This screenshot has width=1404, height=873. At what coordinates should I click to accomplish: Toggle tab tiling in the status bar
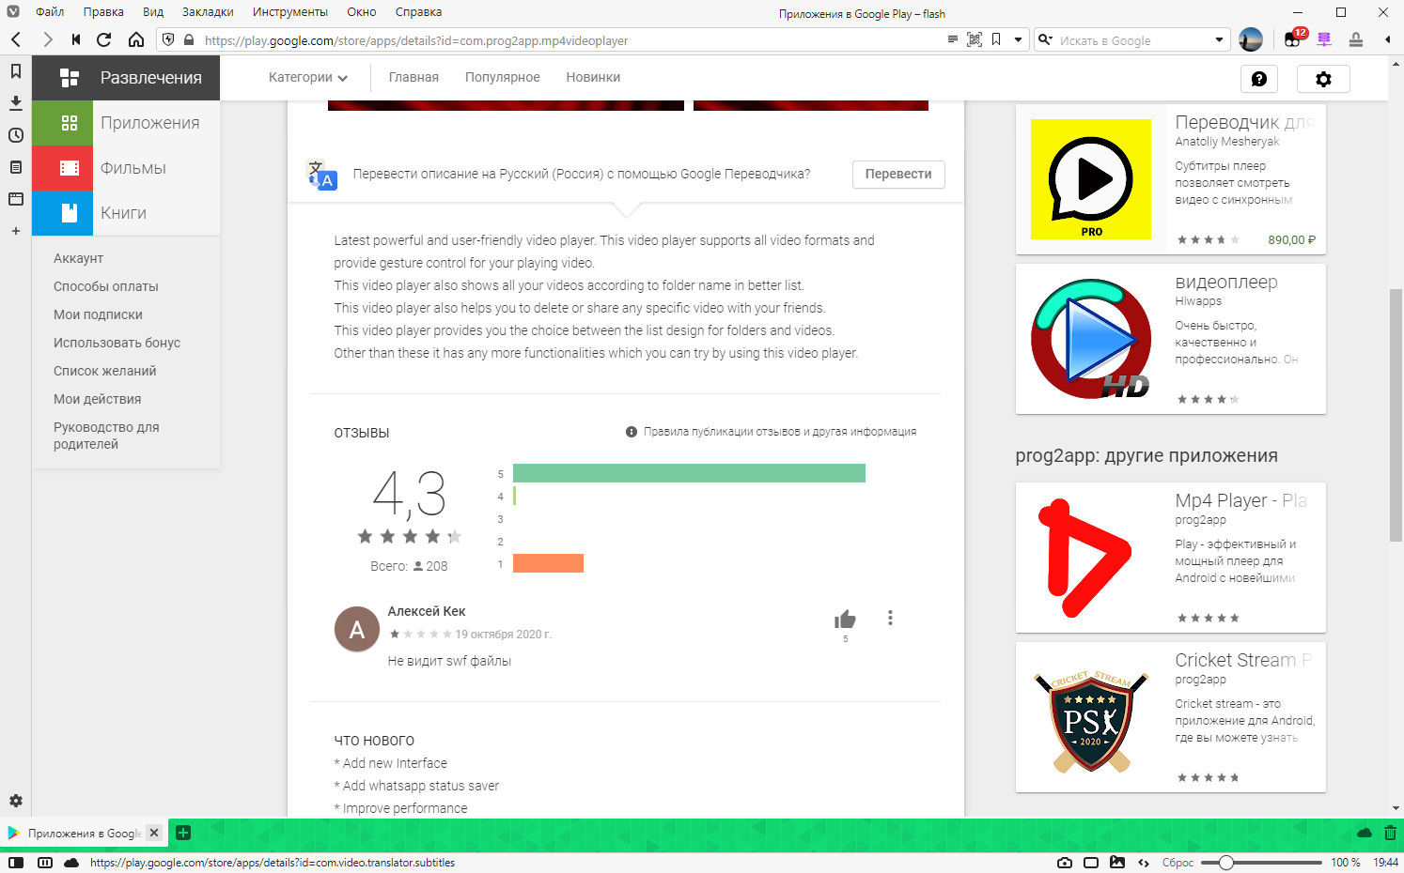click(44, 862)
